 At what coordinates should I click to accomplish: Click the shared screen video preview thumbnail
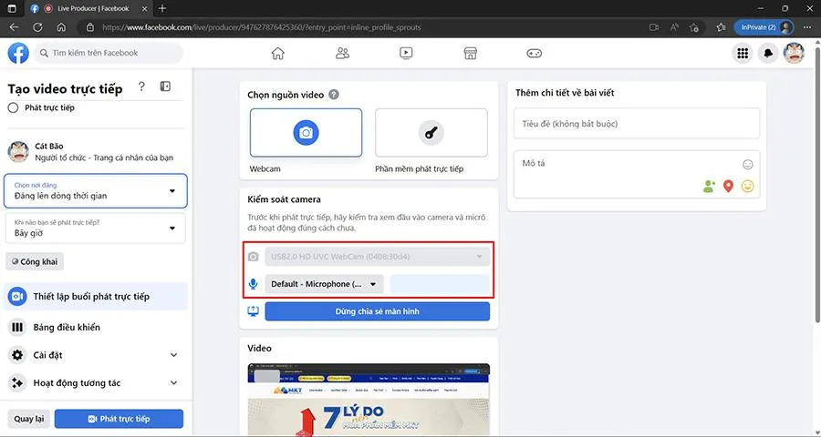pyautogui.click(x=369, y=400)
